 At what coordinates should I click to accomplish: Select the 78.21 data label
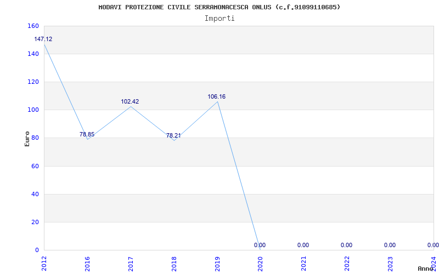[173, 135]
